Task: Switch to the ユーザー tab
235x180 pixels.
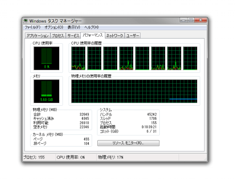Action: tap(133, 36)
